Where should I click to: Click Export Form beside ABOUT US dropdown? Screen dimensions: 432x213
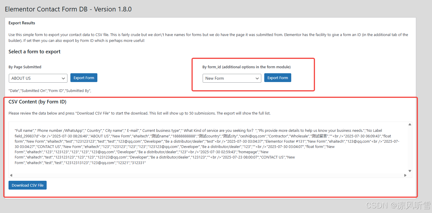tap(84, 78)
